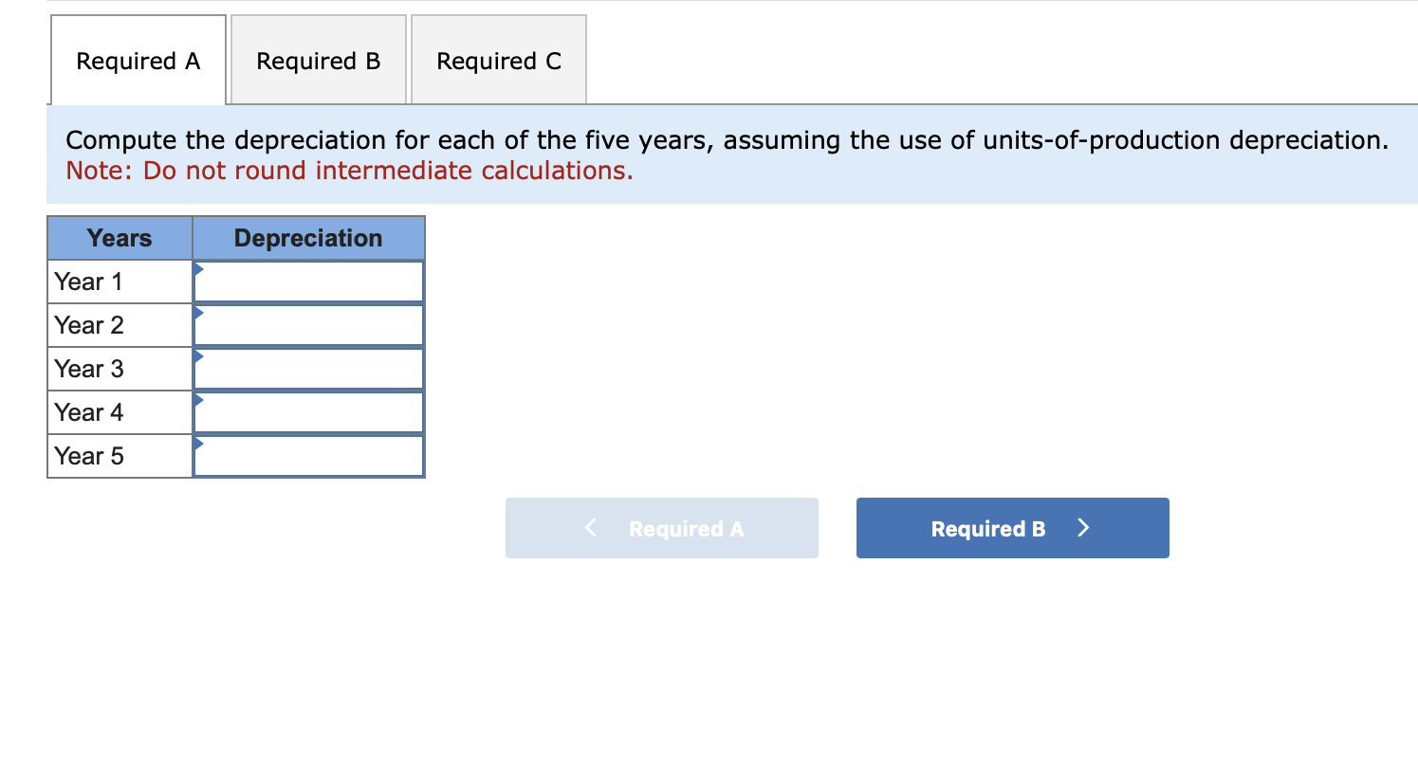Screen dimensions: 1418x764
Task: Switch to the Required B tab
Action: [x=318, y=60]
